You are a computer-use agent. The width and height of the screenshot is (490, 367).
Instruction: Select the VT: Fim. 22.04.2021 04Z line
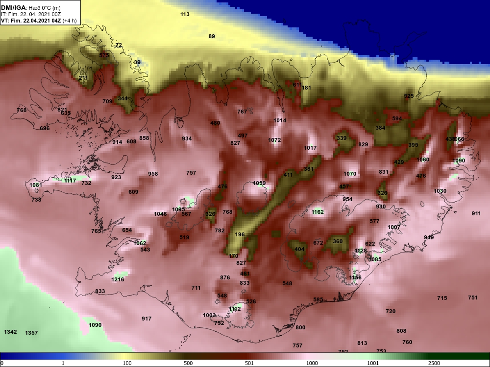[39, 21]
